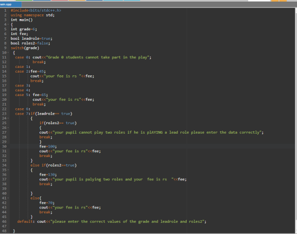
Task: Click line number 47 in gutter
Action: (x=4, y=226)
